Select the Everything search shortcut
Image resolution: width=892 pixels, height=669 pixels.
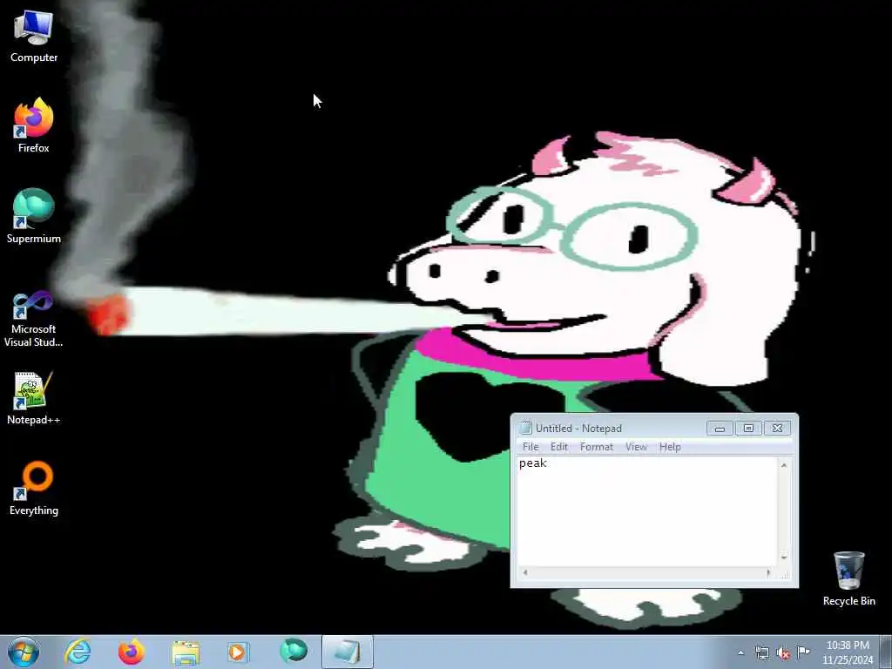(34, 488)
